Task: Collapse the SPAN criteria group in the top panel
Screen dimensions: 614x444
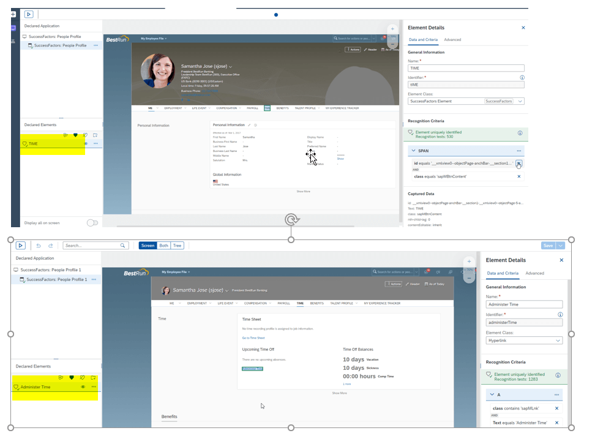Action: click(x=413, y=151)
